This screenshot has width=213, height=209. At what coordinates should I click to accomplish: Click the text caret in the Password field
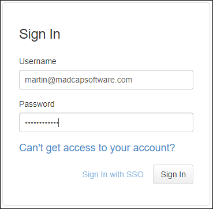58,122
